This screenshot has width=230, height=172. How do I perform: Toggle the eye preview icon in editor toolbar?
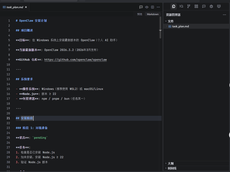tap(147, 7)
